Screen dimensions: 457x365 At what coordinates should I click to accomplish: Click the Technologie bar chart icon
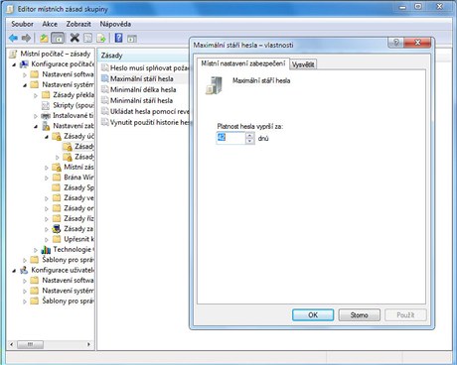pyautogui.click(x=46, y=250)
